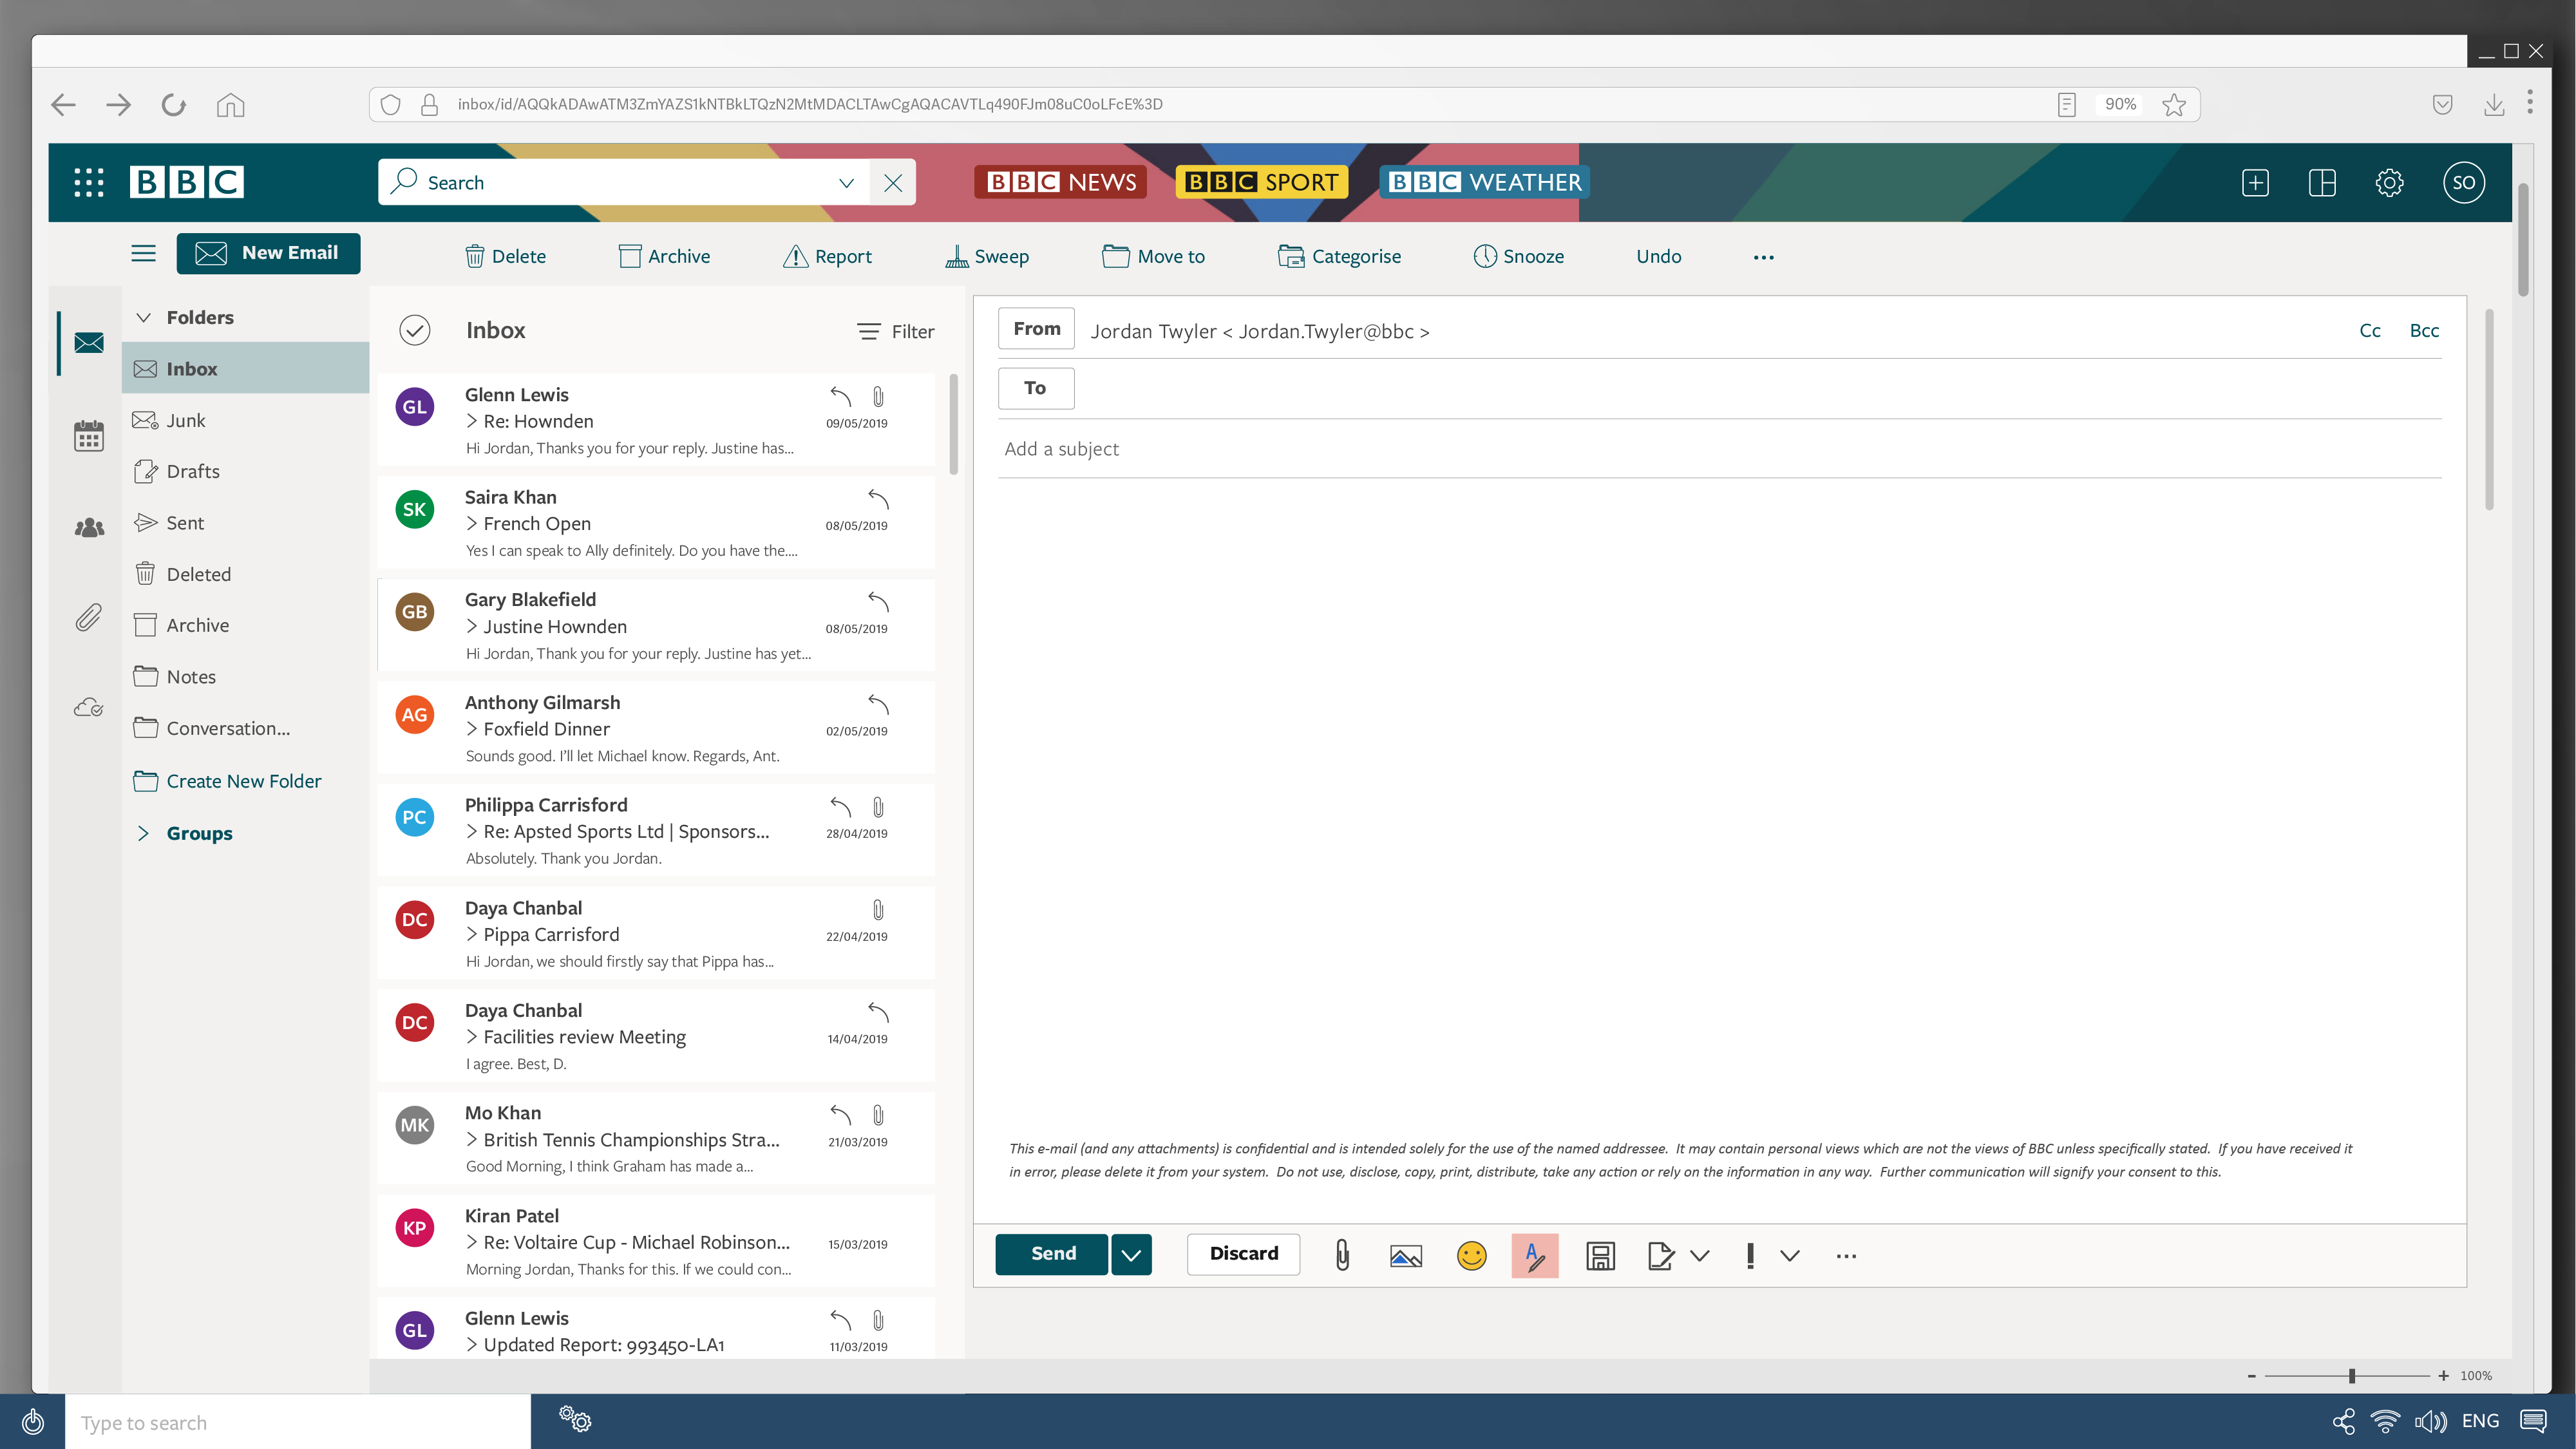Open the Drafts folder
The width and height of the screenshot is (2576, 1449).
193,471
